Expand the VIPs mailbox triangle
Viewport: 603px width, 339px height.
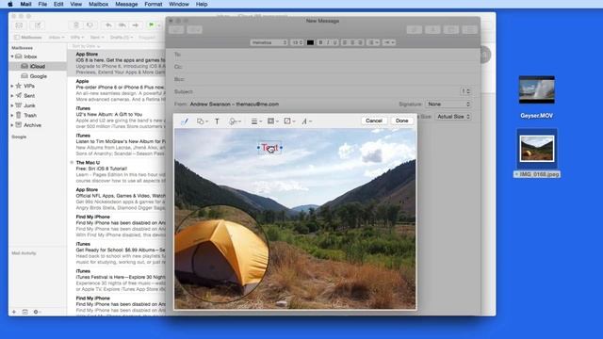coord(12,86)
